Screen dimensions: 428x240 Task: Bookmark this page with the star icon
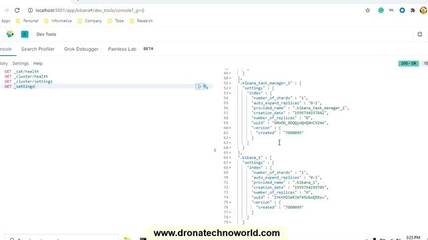(368, 11)
